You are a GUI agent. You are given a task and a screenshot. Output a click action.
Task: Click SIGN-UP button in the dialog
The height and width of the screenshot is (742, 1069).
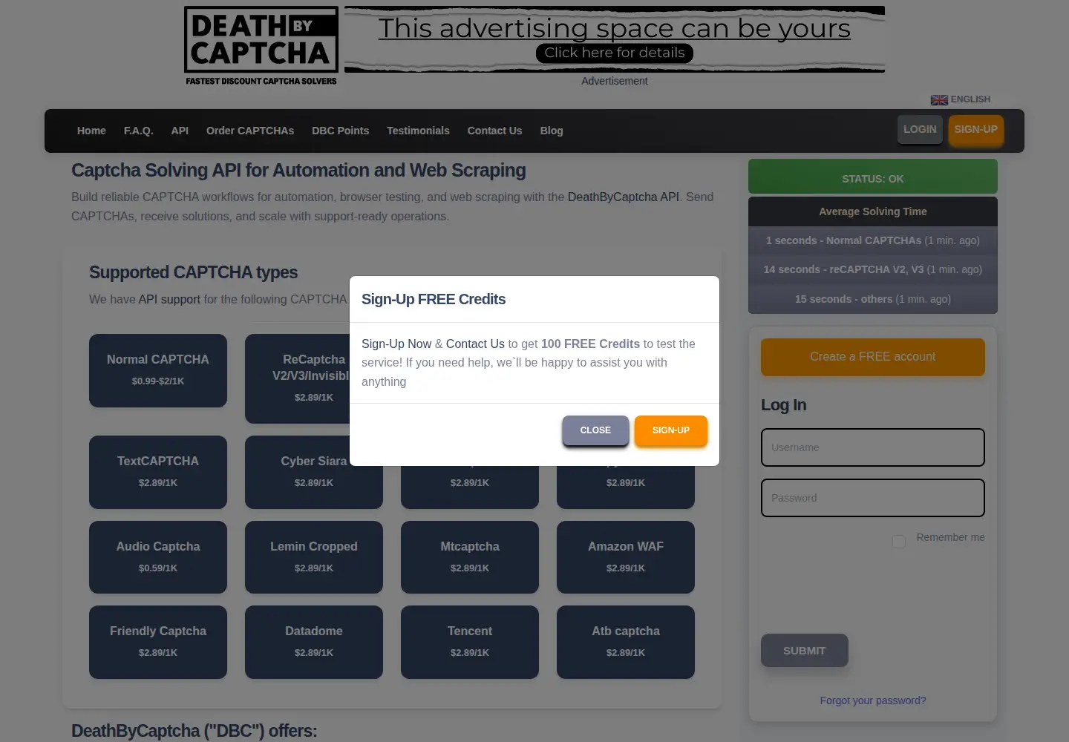pyautogui.click(x=671, y=430)
